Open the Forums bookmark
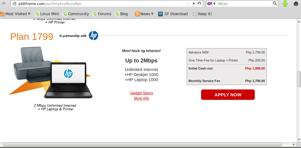 coord(102,14)
